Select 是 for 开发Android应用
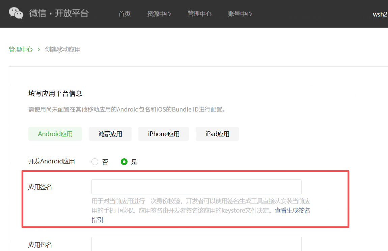388x251 pixels. [124, 162]
